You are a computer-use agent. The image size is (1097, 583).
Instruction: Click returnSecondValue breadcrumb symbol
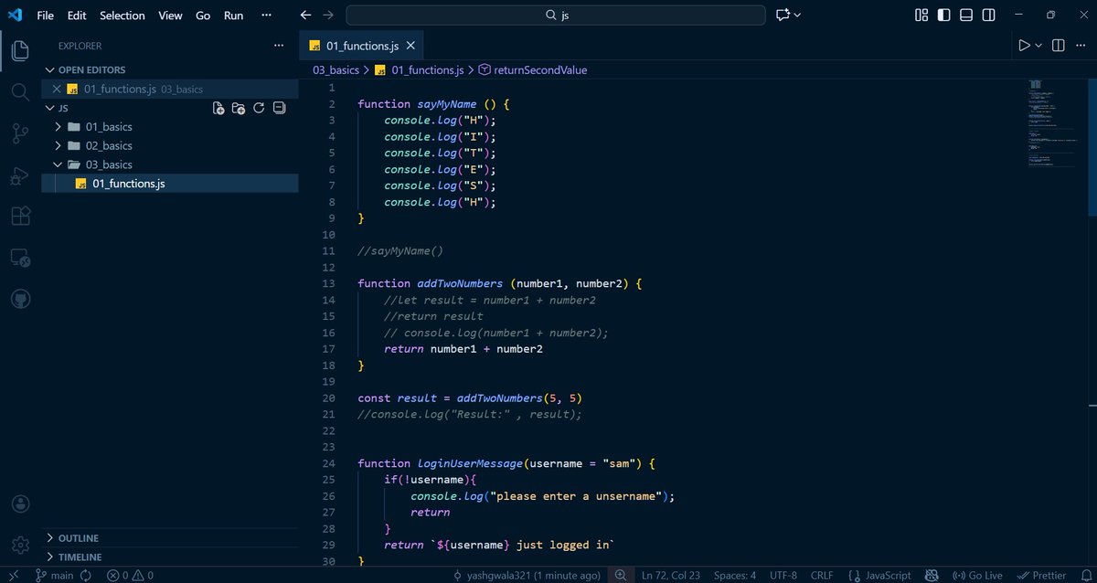[x=533, y=69]
